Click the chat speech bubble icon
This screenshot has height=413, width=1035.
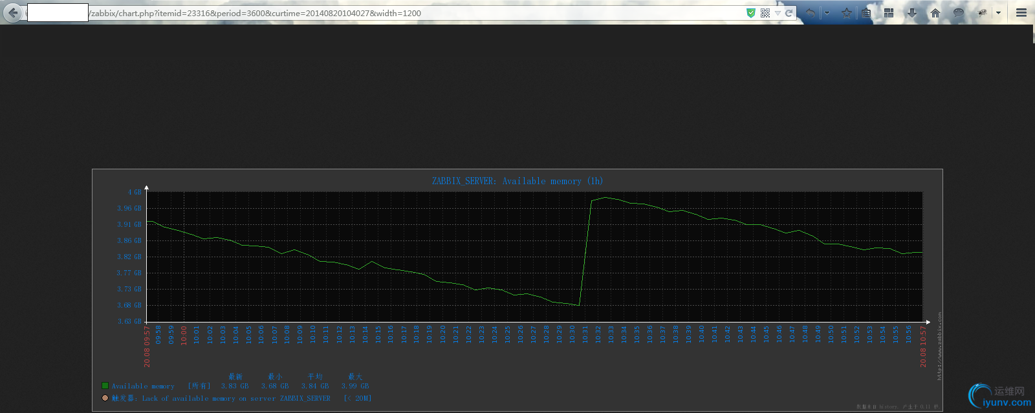(959, 13)
